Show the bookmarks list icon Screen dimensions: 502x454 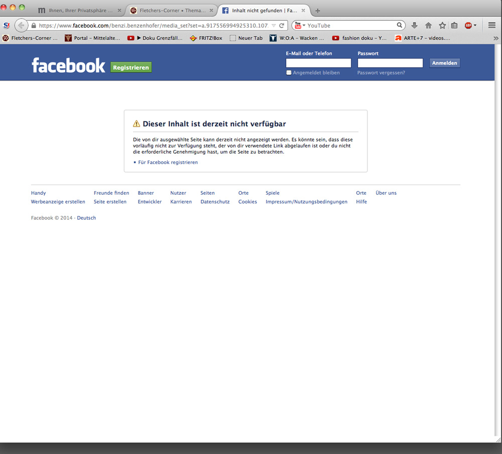pos(454,26)
